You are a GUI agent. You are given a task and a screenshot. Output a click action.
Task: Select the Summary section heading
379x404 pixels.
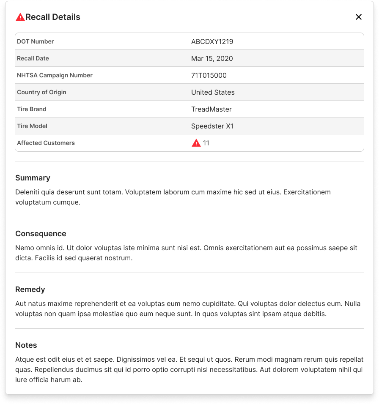33,178
